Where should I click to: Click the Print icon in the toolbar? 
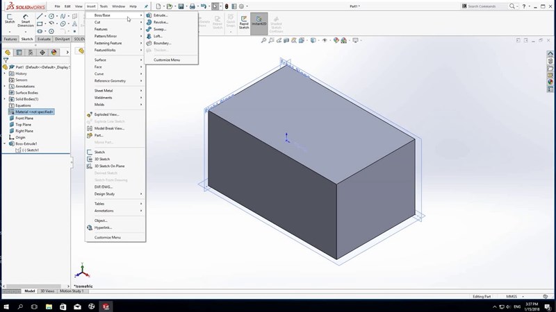click(193, 6)
